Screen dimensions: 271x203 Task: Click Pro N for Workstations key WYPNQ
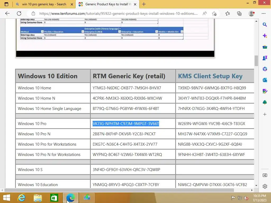(x=127, y=155)
